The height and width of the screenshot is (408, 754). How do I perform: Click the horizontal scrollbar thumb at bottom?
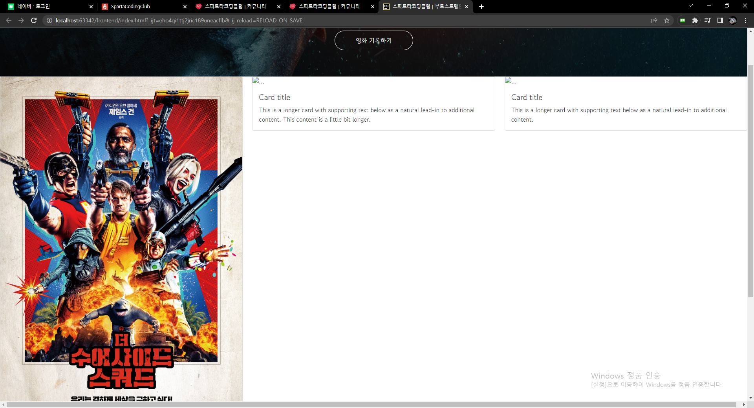(x=371, y=404)
